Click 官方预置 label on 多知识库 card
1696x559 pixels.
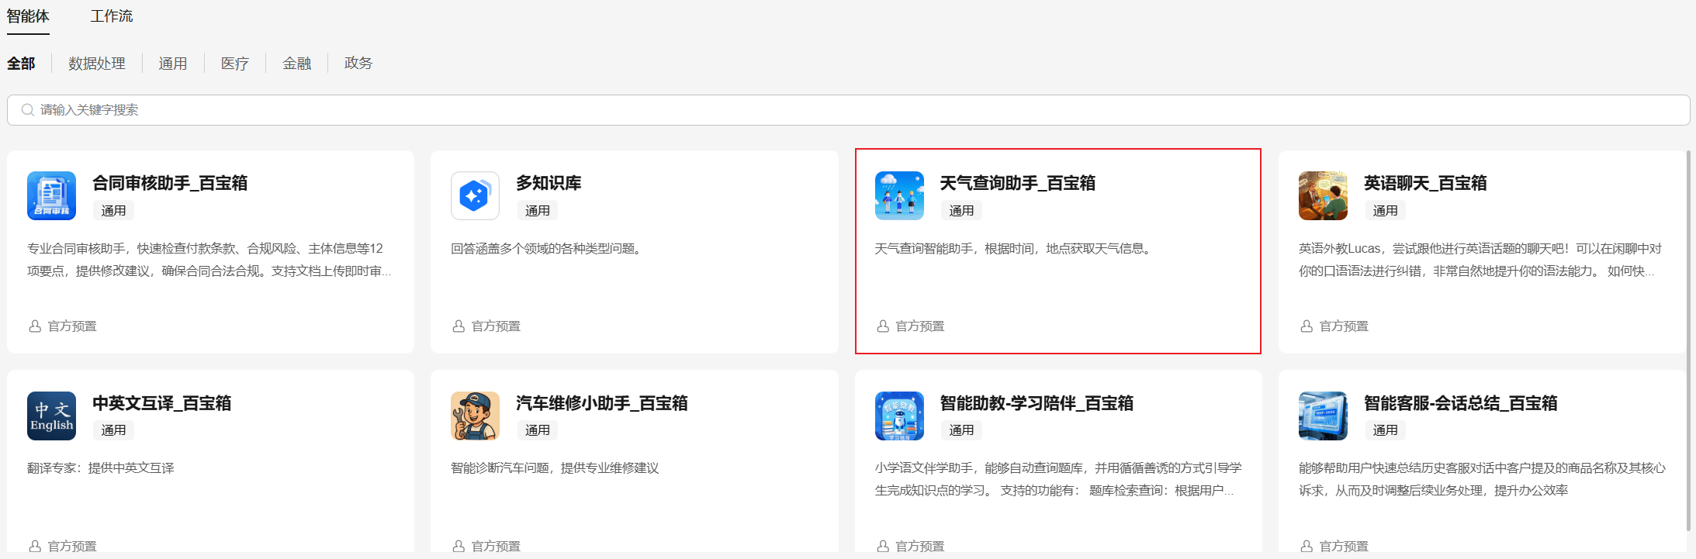pyautogui.click(x=497, y=326)
